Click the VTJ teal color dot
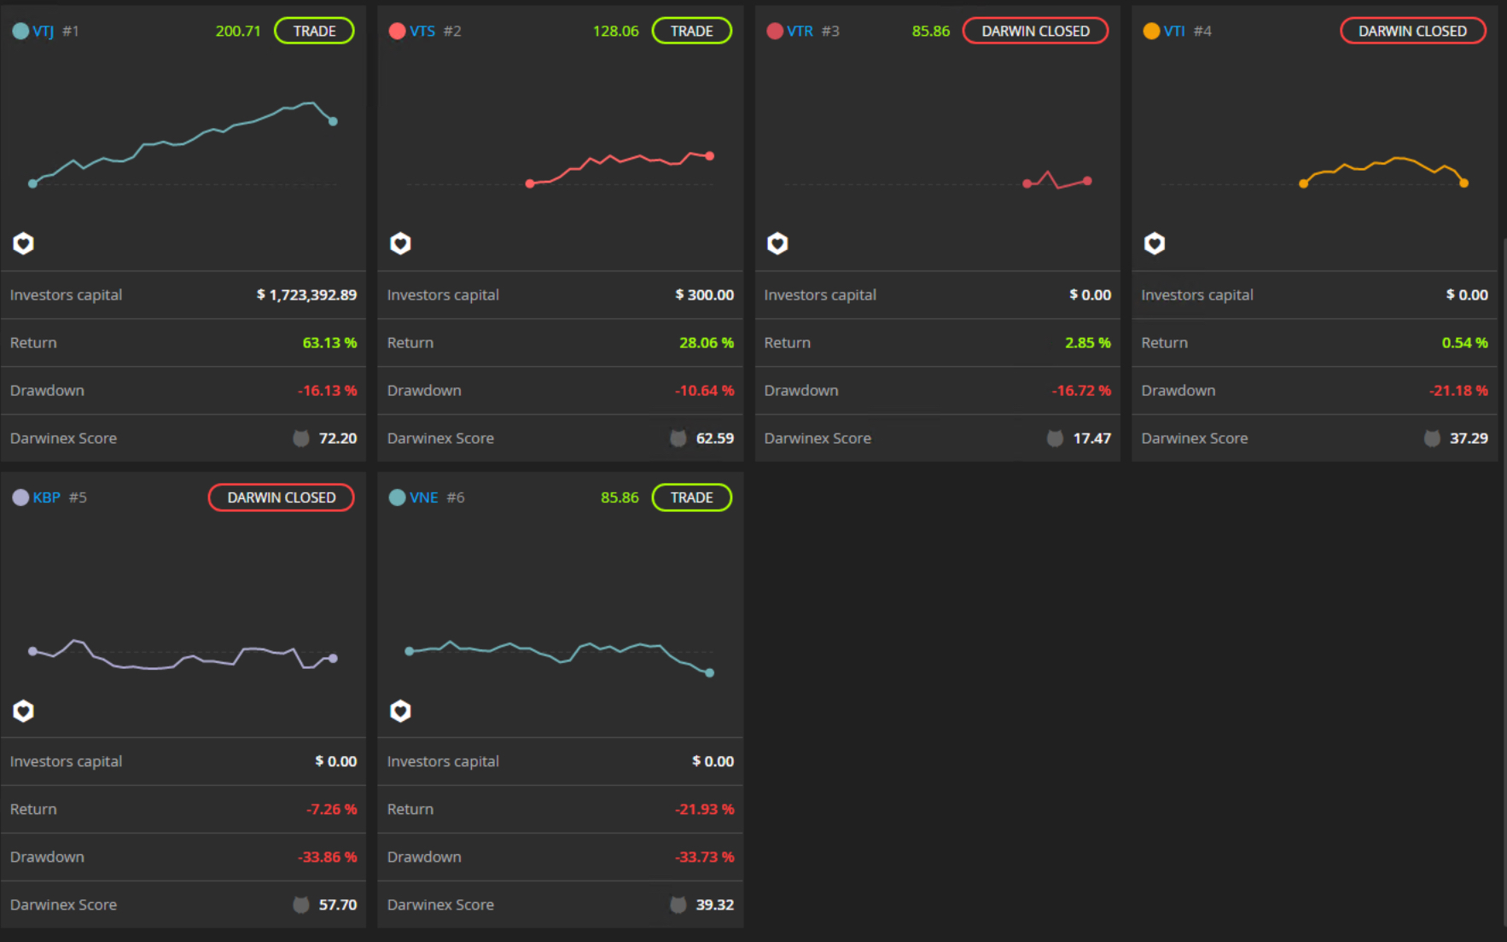 (x=20, y=31)
